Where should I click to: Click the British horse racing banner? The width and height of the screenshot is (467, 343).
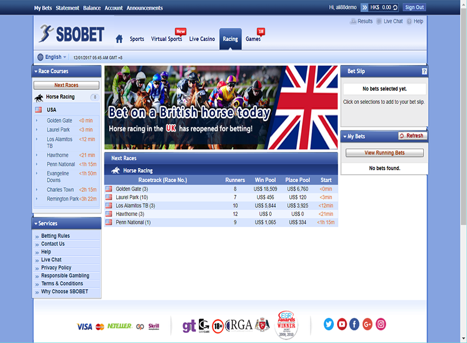point(221,107)
